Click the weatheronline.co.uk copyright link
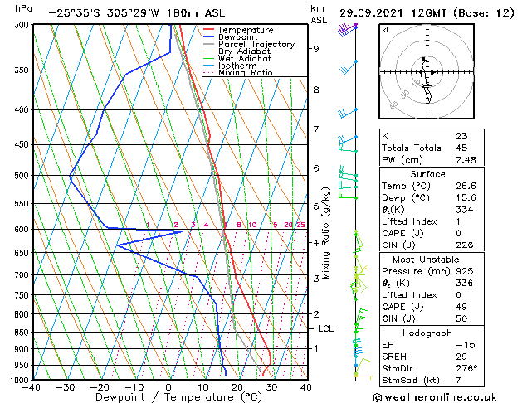This screenshot has width=522, height=403. 435,397
